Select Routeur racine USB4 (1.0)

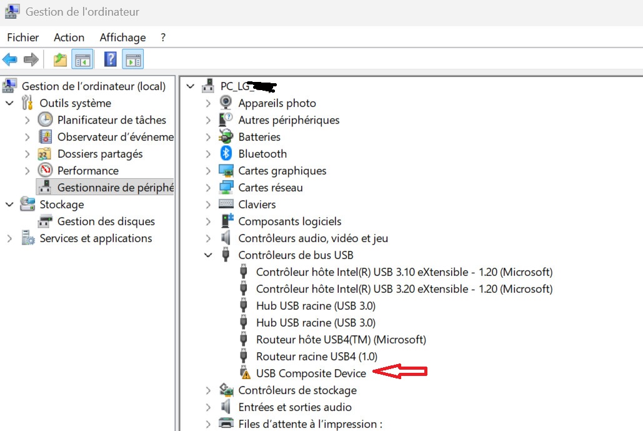click(317, 357)
